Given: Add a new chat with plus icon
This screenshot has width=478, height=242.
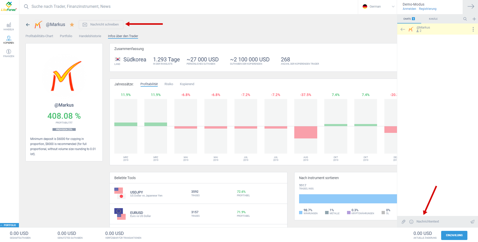Looking at the screenshot, I should [474, 19].
